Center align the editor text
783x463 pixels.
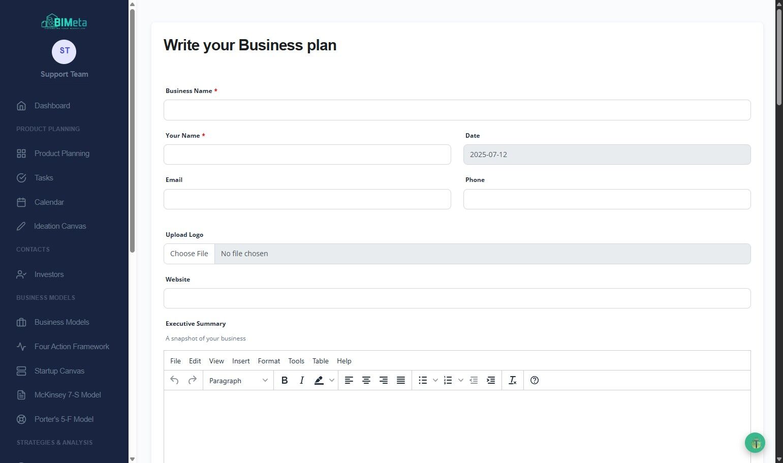tap(366, 380)
